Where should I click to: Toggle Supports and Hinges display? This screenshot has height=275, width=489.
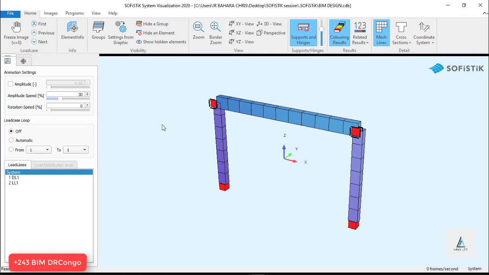(x=303, y=33)
